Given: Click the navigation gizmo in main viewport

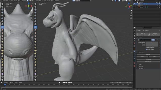Looking at the screenshot, I should click(x=129, y=6).
